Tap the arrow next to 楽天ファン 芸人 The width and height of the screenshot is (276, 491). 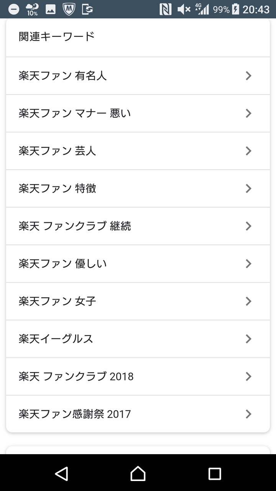pos(248,151)
